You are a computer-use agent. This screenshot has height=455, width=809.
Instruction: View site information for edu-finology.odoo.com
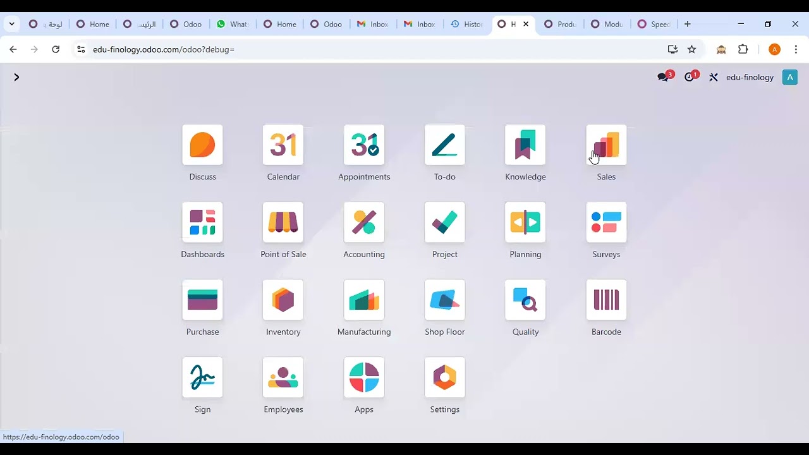(80, 49)
